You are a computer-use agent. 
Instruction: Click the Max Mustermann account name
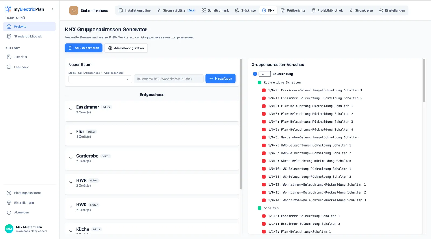pos(29,227)
